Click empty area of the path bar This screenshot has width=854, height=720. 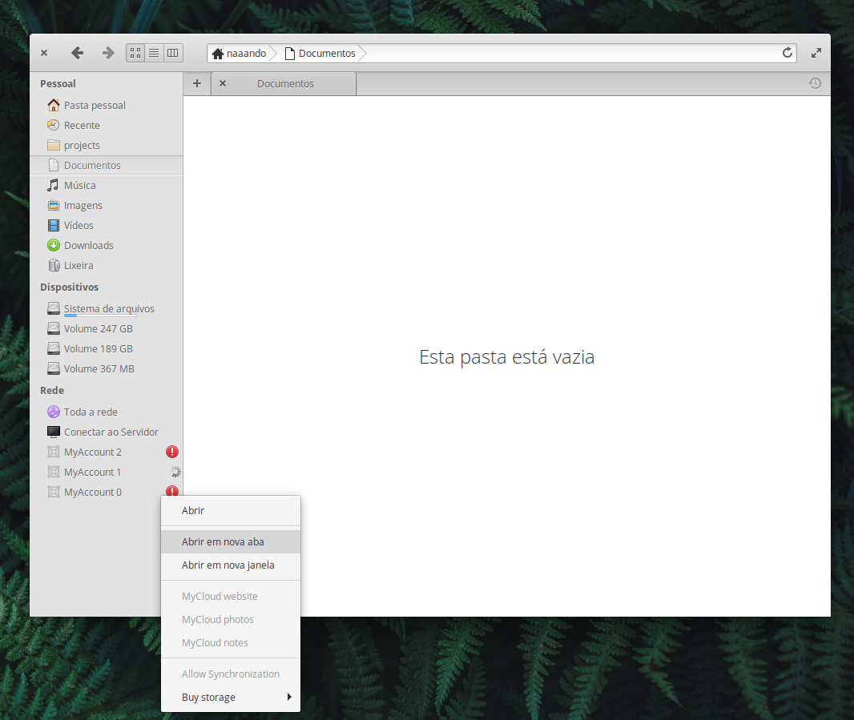(x=572, y=54)
